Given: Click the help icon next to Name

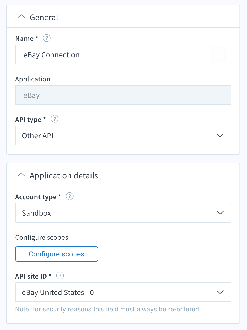Looking at the screenshot, I should (47, 38).
